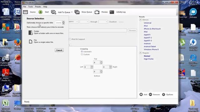Adjust the specific title stepper
The width and height of the screenshot is (200, 112).
pyautogui.click(x=63, y=23)
